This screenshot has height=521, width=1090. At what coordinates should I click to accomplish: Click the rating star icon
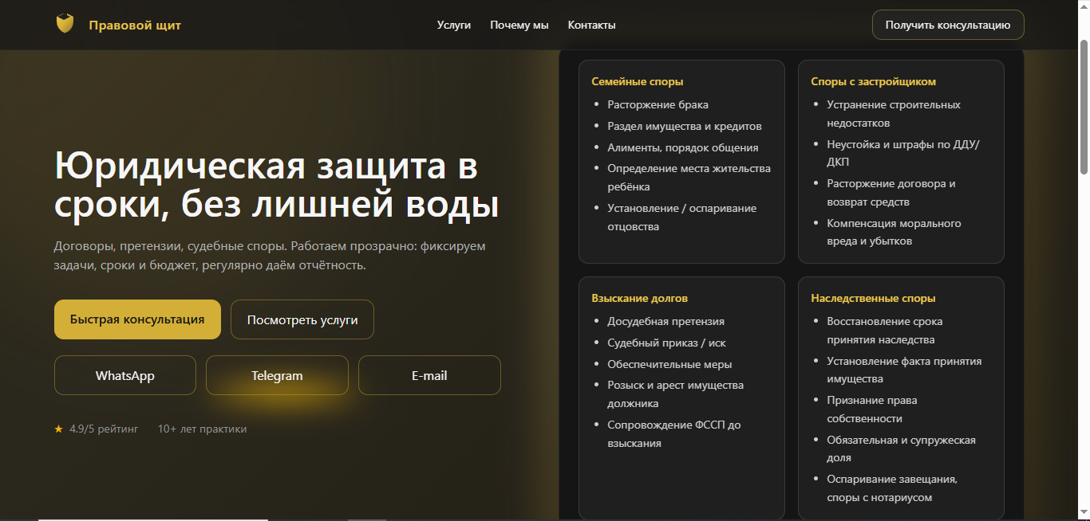click(58, 429)
